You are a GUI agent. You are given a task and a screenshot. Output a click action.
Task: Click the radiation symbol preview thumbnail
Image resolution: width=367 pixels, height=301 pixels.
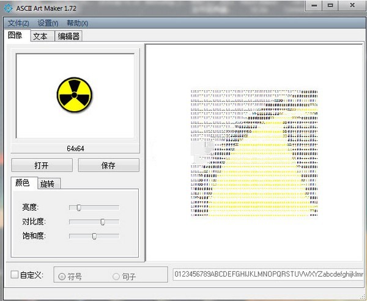[x=75, y=96]
